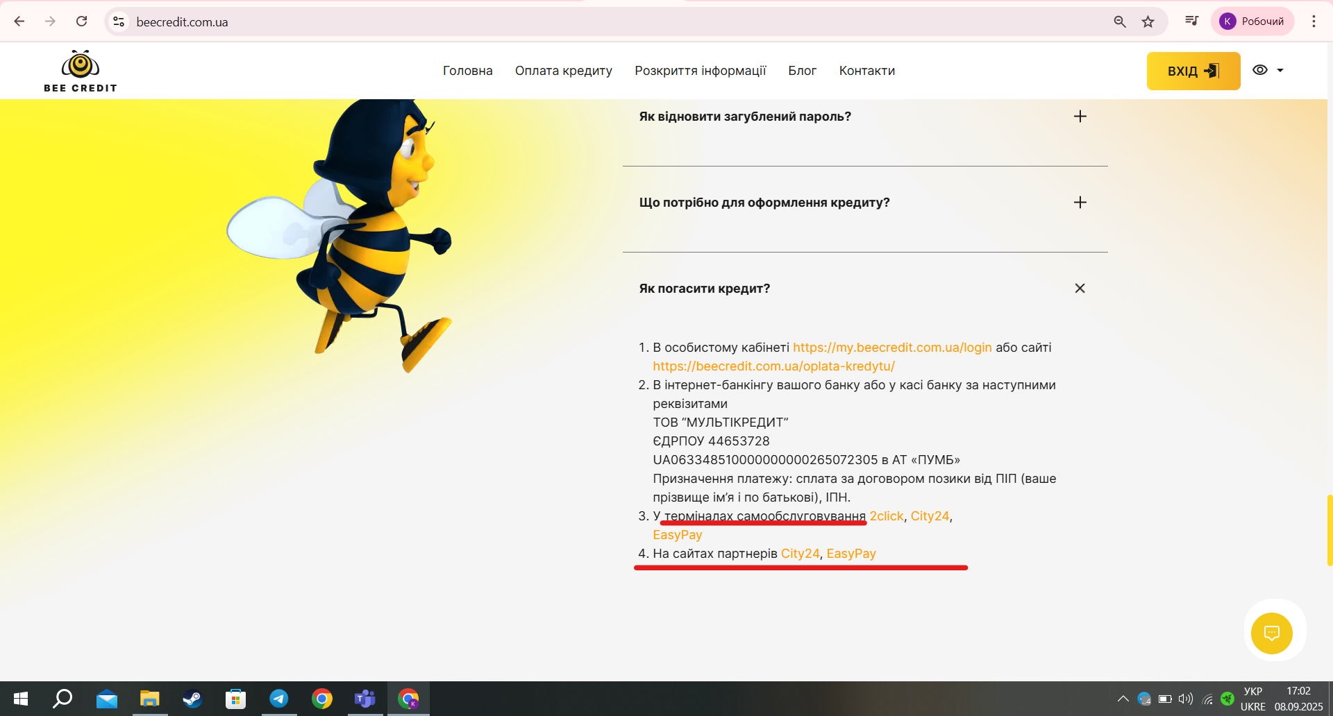Open Windows taskbar search

point(62,699)
